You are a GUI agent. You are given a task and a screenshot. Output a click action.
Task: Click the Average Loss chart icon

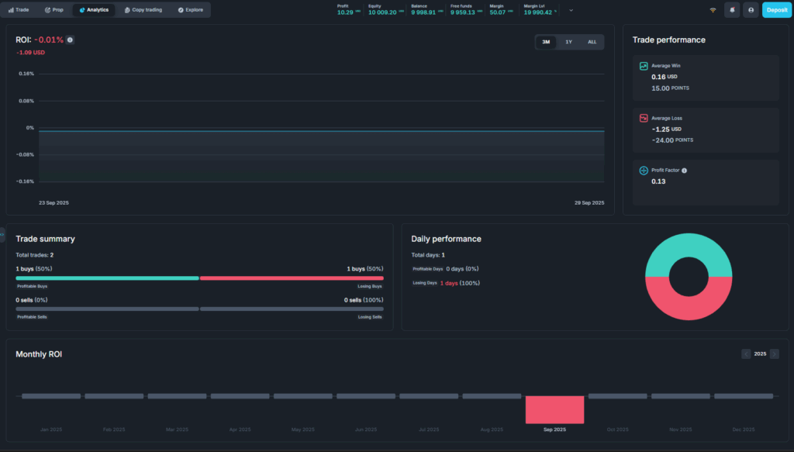coord(644,118)
